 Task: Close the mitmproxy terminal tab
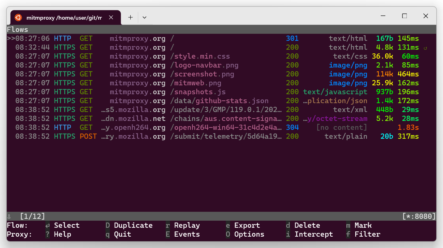coord(111,17)
